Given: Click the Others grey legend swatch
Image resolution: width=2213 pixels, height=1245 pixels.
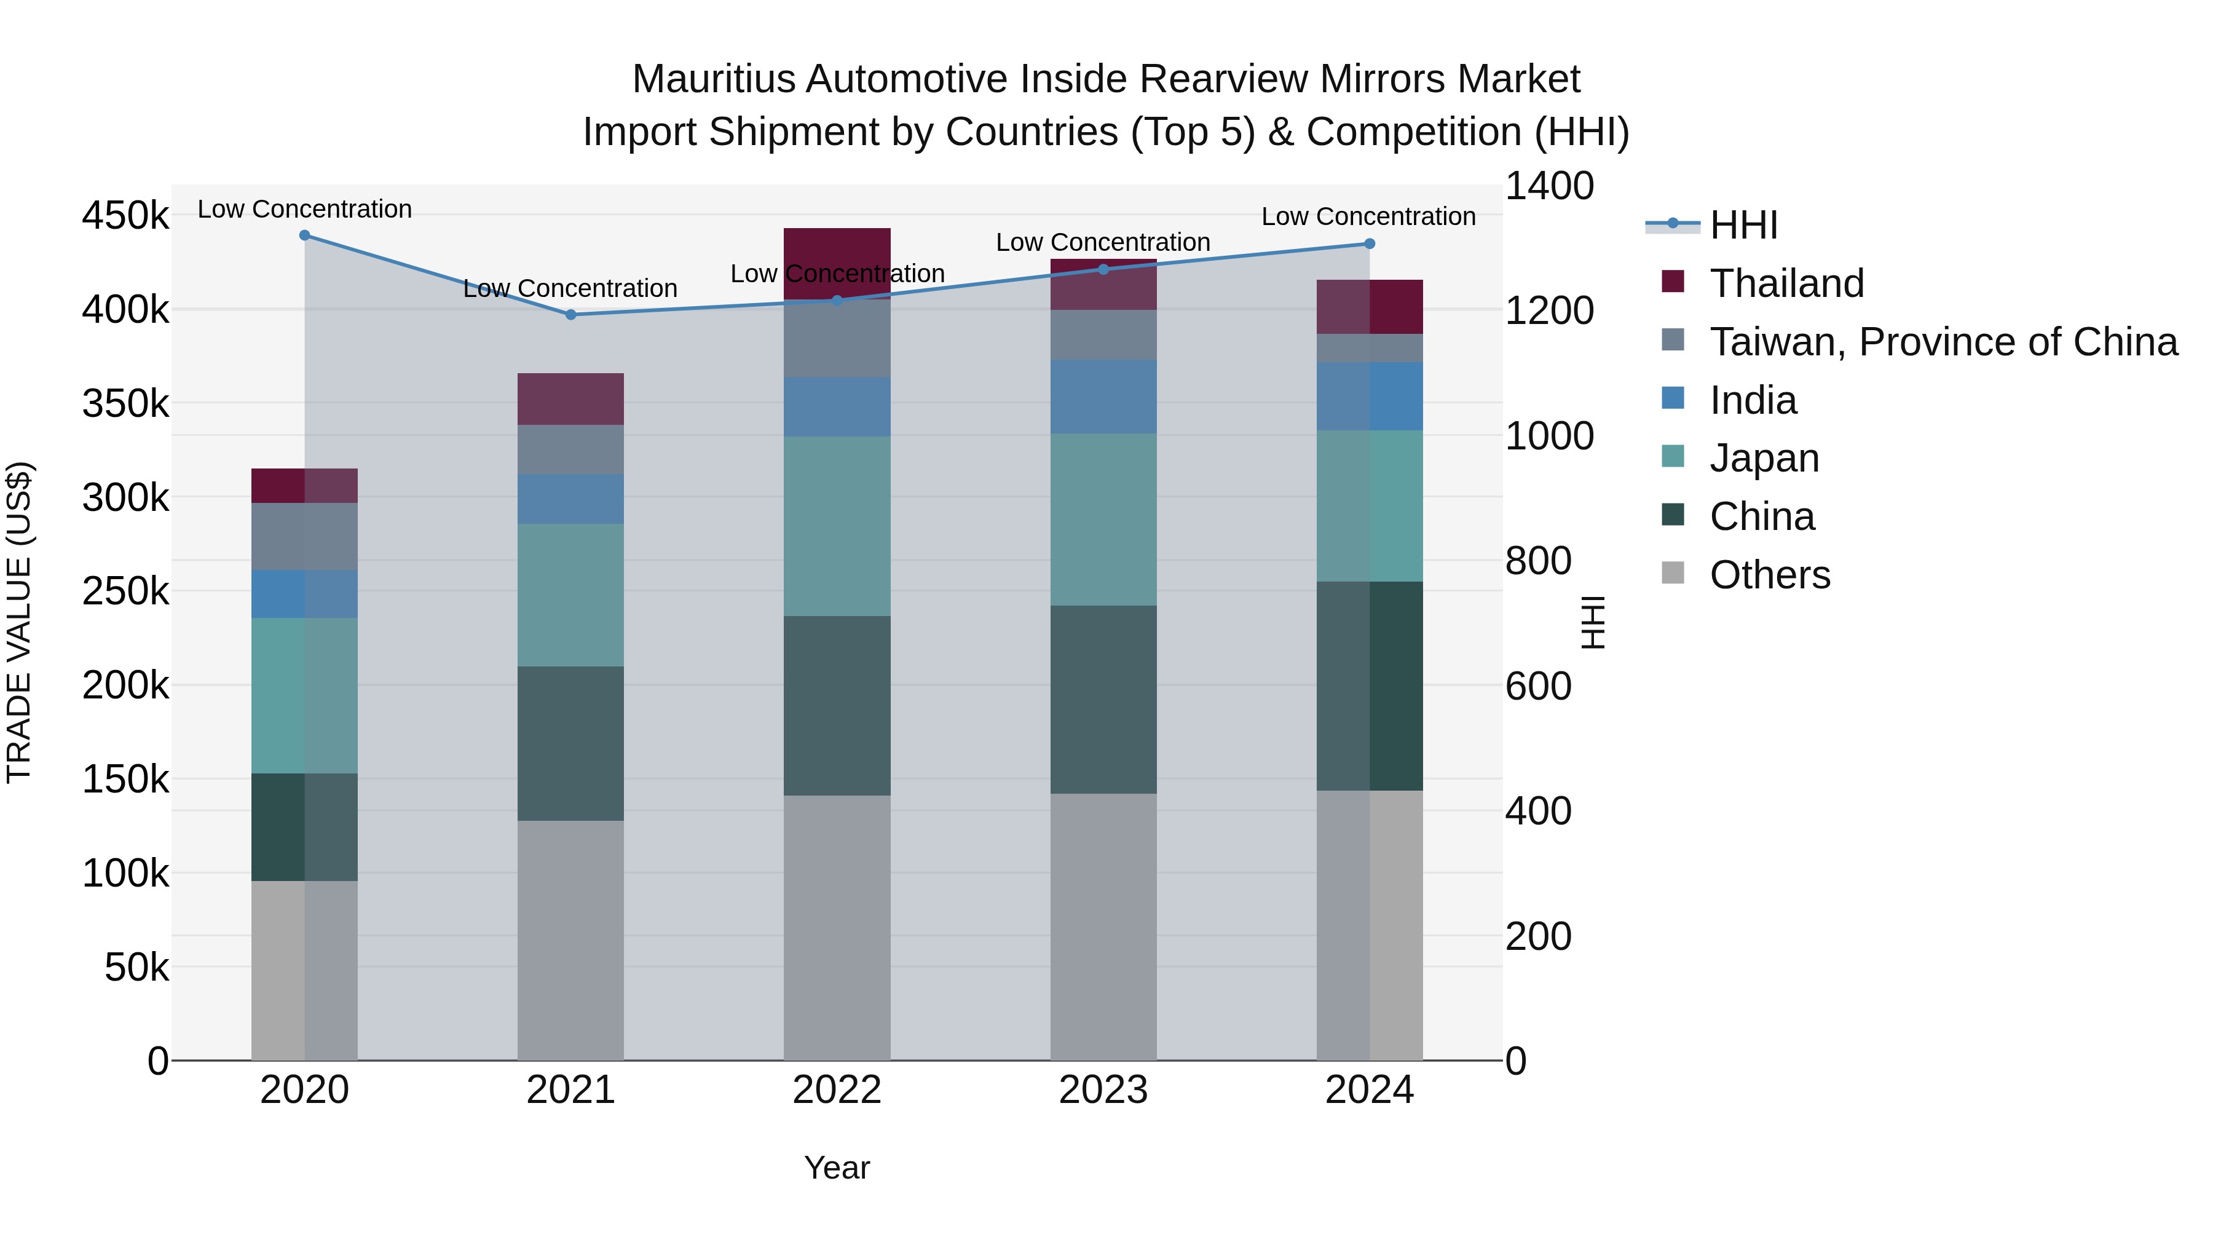Looking at the screenshot, I should (1673, 572).
